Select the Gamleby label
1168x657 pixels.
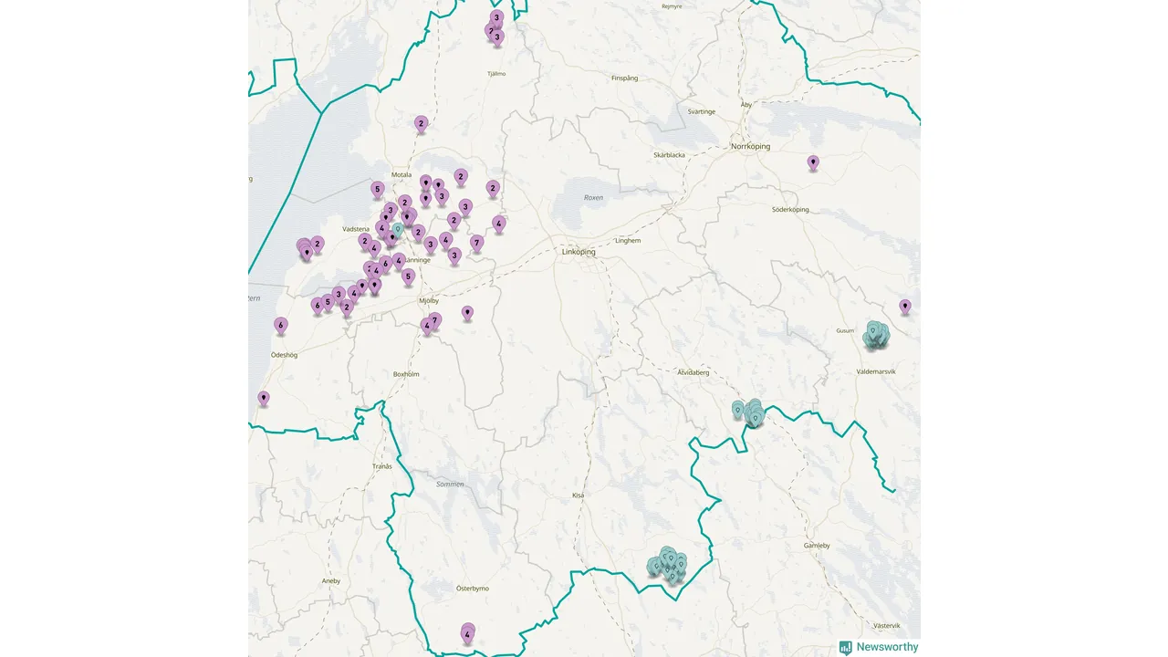(817, 545)
